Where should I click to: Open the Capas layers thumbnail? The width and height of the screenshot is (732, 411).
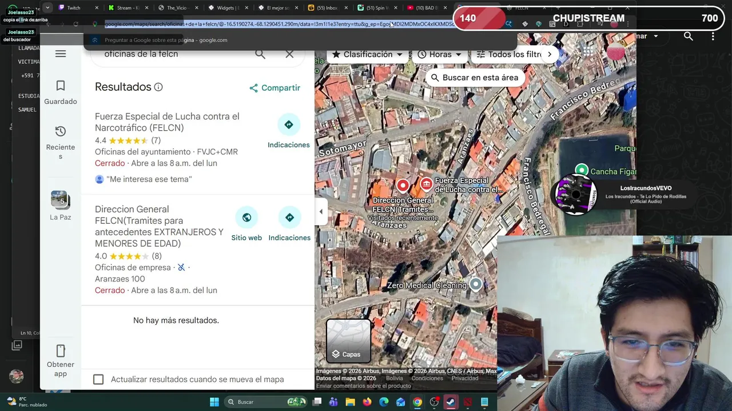click(x=348, y=341)
